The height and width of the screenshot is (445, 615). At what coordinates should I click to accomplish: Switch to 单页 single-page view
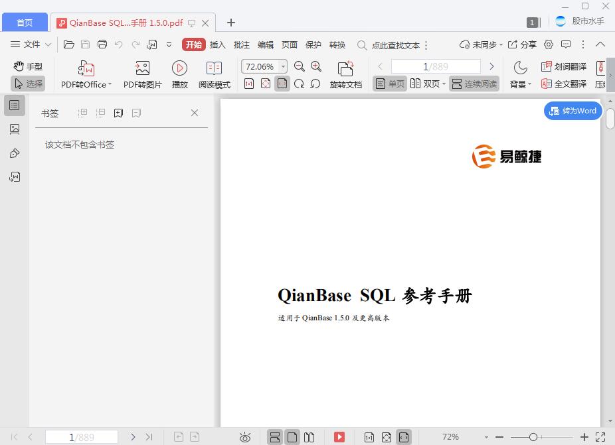[x=391, y=84]
